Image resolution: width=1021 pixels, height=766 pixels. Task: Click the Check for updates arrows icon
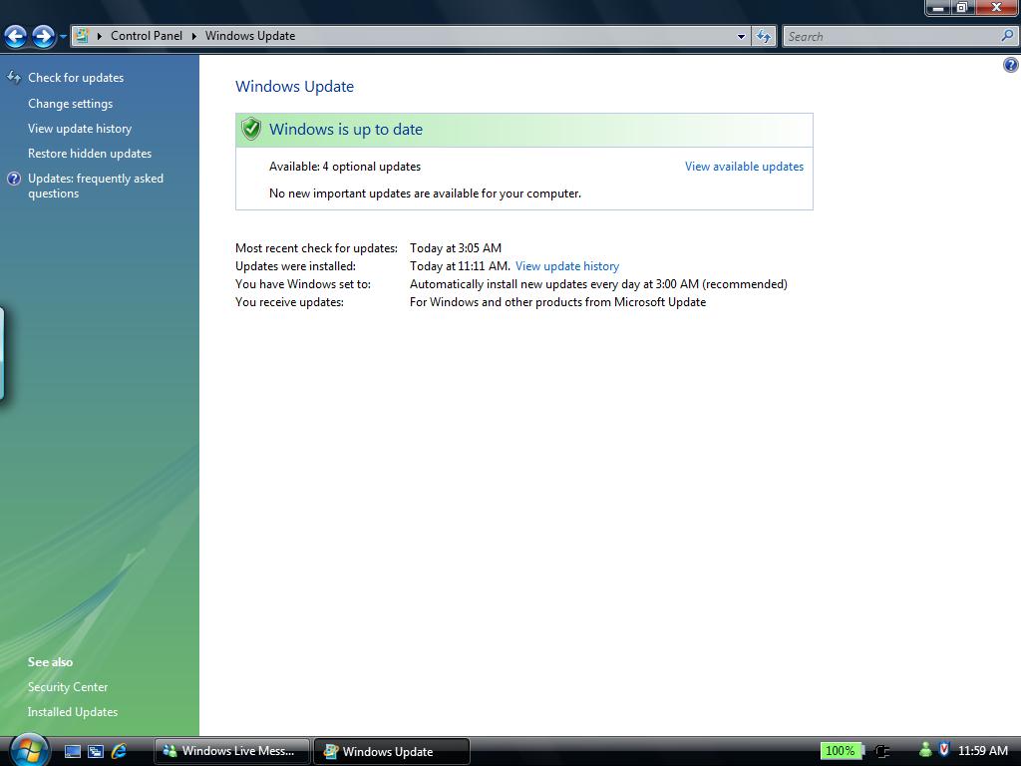click(x=14, y=78)
